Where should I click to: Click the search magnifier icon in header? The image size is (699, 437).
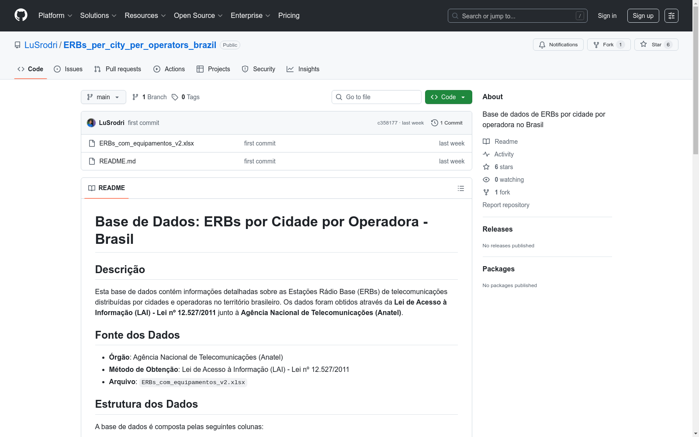(x=455, y=16)
